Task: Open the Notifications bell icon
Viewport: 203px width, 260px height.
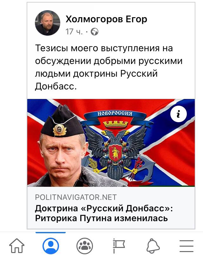Action: pos(153,246)
